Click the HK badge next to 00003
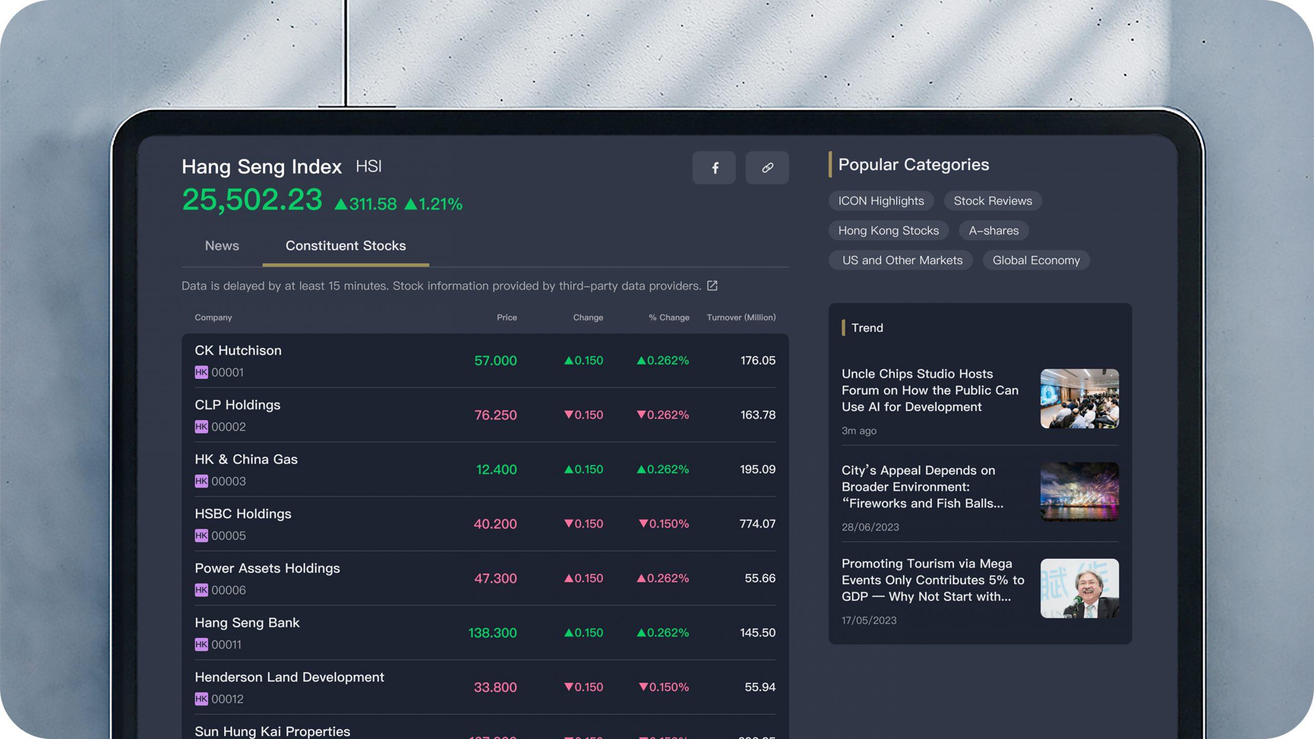This screenshot has height=739, width=1314. (201, 481)
